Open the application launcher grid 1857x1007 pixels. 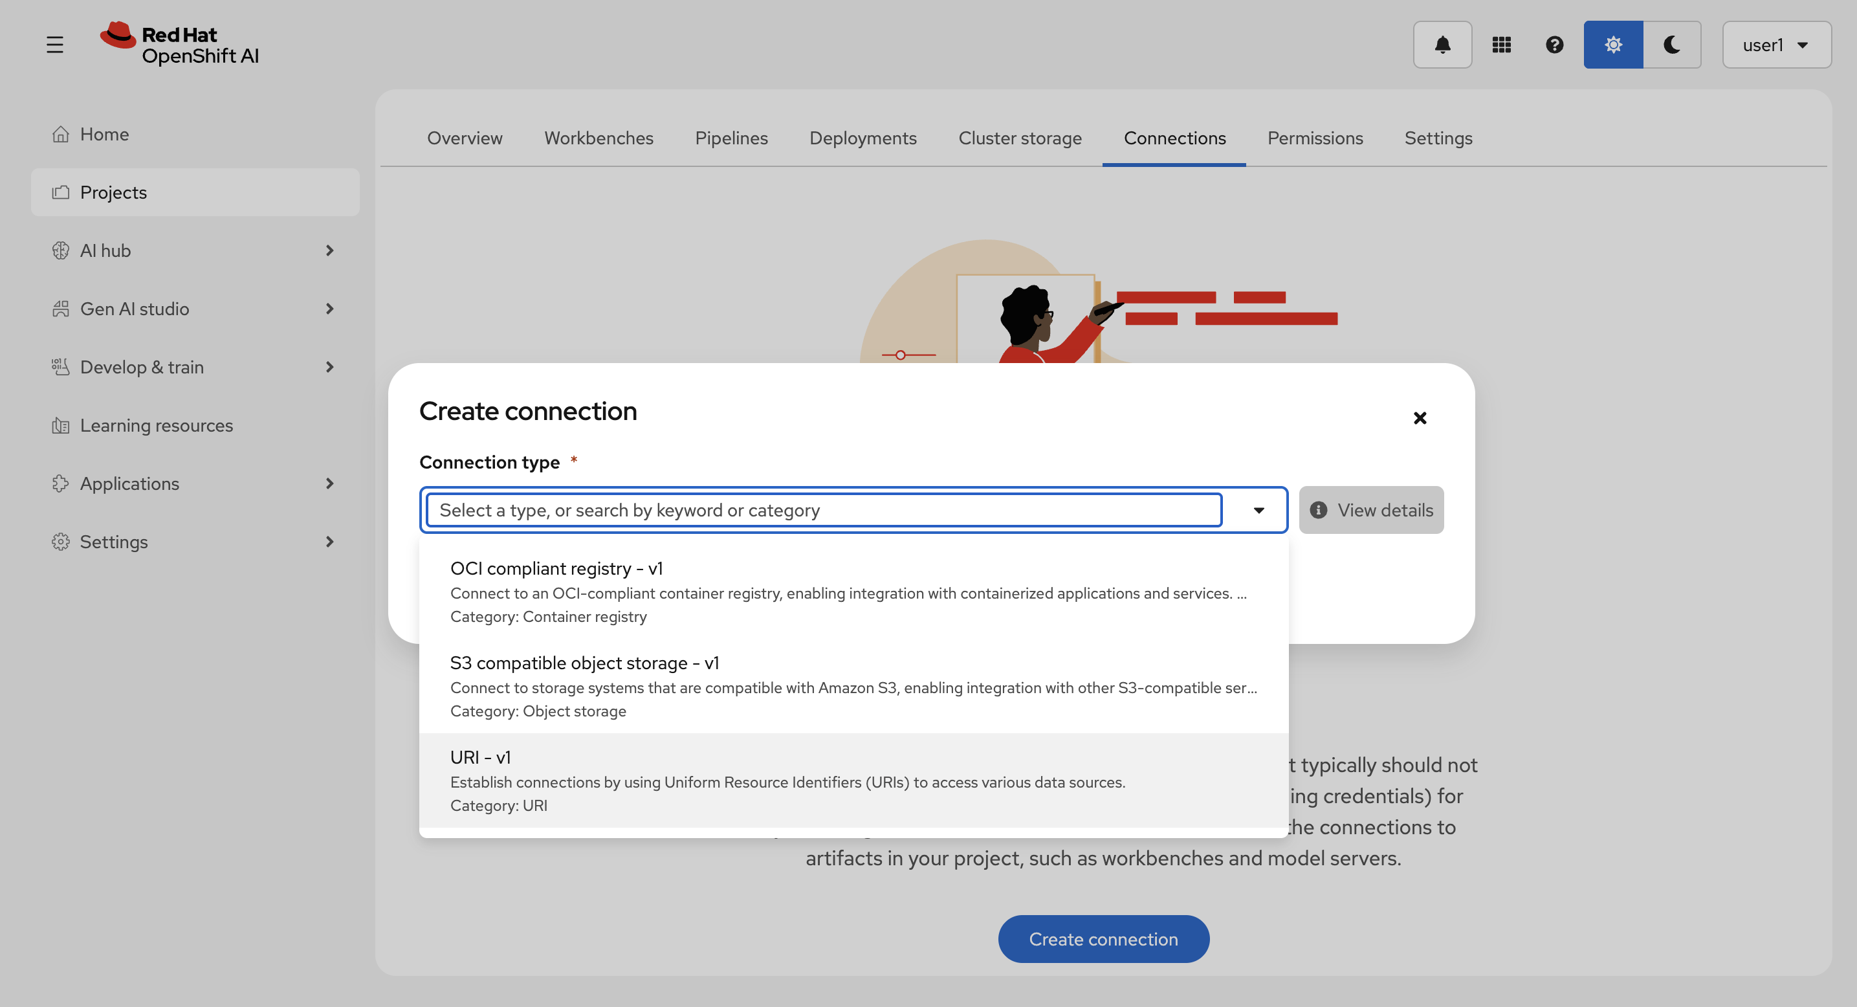1501,45
